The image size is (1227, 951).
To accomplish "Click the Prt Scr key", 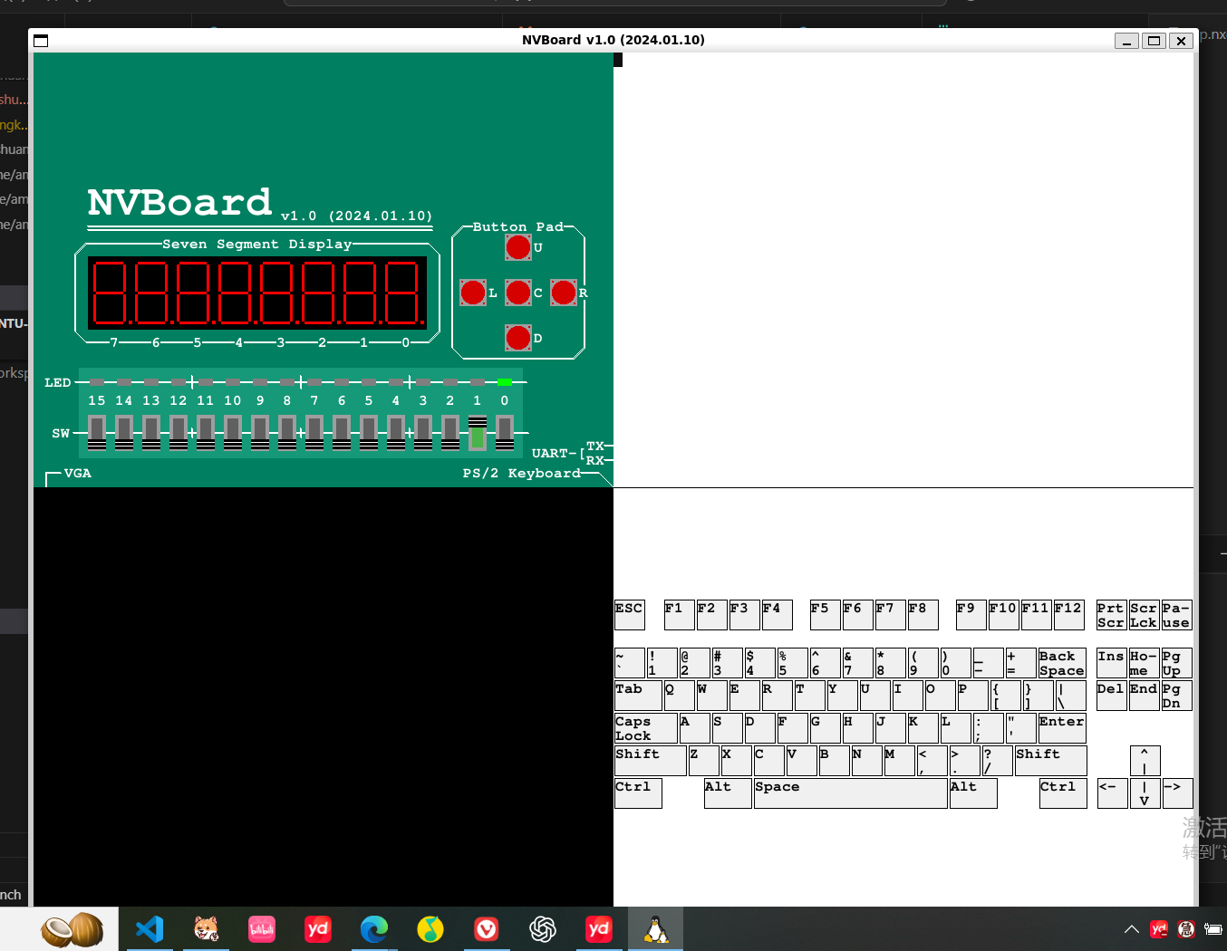I will (1112, 615).
